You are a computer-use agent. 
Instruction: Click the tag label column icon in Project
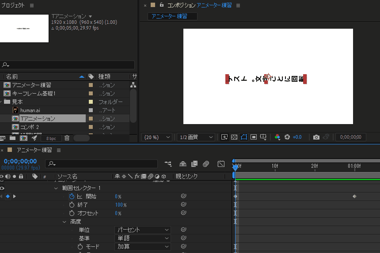(x=91, y=76)
